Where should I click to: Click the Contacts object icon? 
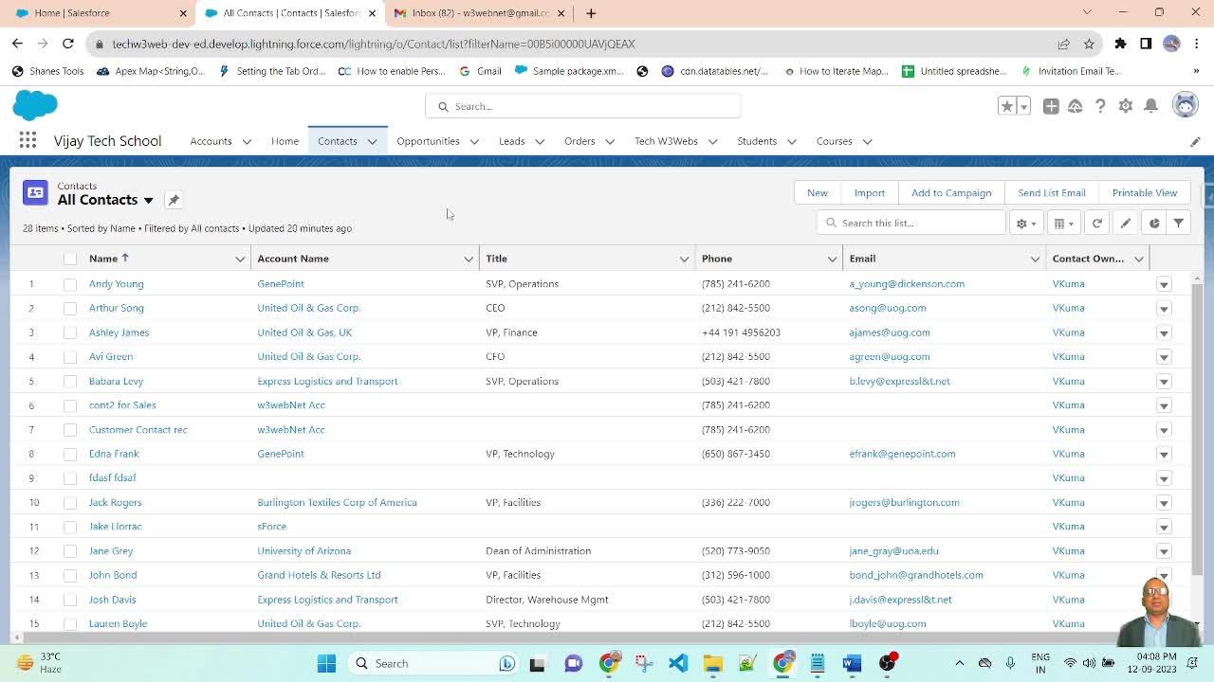(35, 192)
